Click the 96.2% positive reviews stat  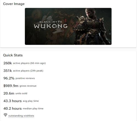coord(19,78)
